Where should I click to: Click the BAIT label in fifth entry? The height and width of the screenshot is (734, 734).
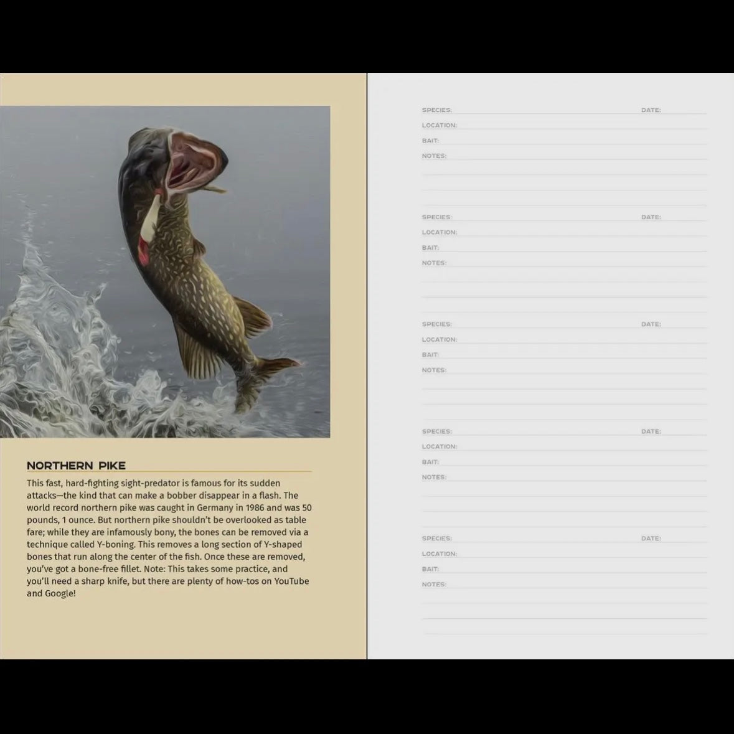pyautogui.click(x=429, y=568)
